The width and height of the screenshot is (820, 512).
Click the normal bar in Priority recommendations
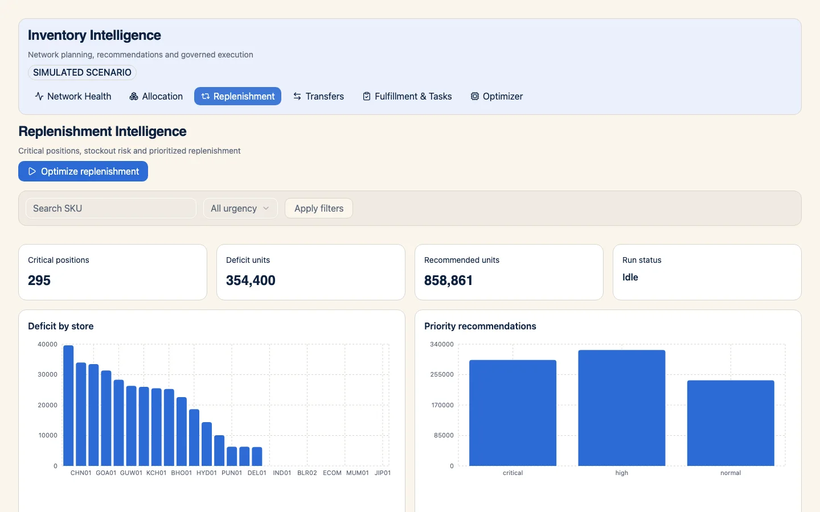pos(731,423)
